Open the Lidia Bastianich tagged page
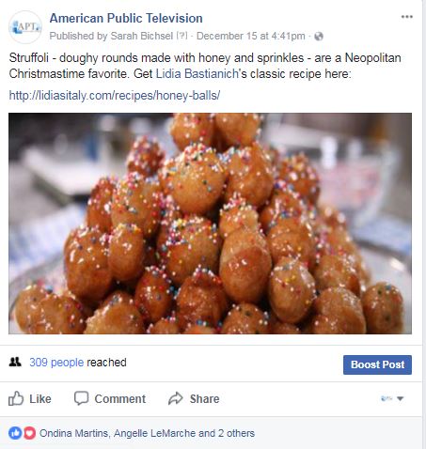 coord(197,74)
